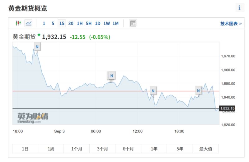Viewport: 249px width, 162px height.
Task: Choose the 30 minute interval
Action: [71, 24]
